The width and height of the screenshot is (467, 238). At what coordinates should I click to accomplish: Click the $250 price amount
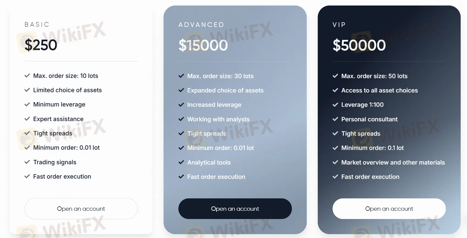(41, 45)
